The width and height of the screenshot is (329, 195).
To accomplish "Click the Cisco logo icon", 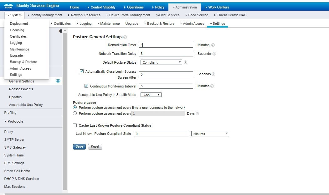I will point(8,5).
